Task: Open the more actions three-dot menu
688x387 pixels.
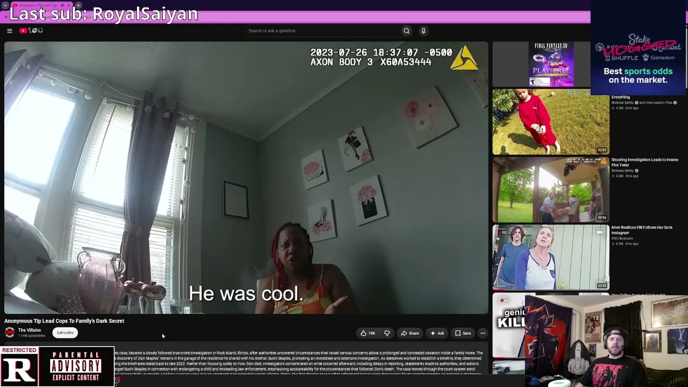Action: pyautogui.click(x=483, y=333)
